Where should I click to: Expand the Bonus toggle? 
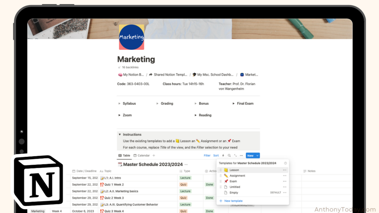click(196, 103)
